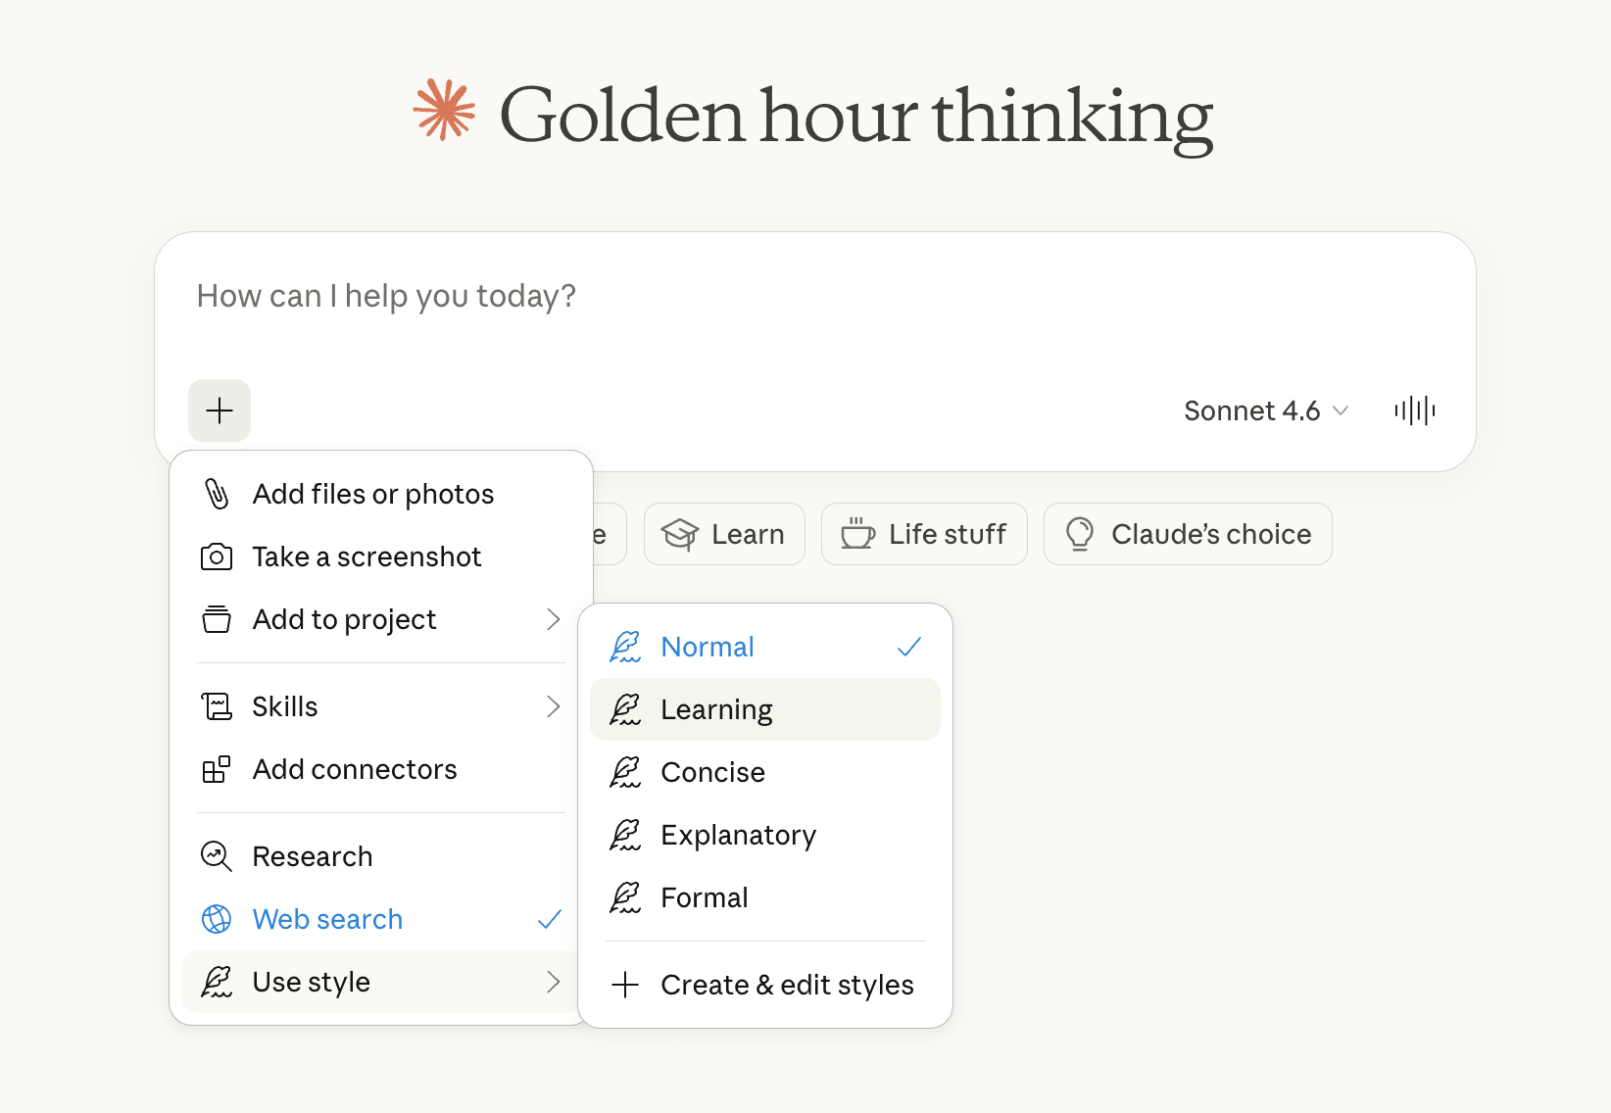Click the Learn suggestion chip
The image size is (1611, 1113).
pyautogui.click(x=724, y=534)
